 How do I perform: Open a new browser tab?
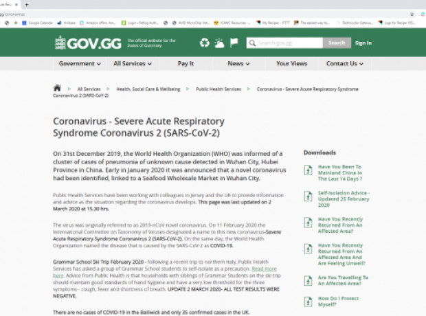(x=27, y=4)
